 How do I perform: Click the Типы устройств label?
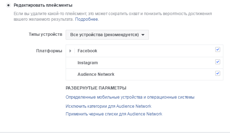pyautogui.click(x=45, y=34)
